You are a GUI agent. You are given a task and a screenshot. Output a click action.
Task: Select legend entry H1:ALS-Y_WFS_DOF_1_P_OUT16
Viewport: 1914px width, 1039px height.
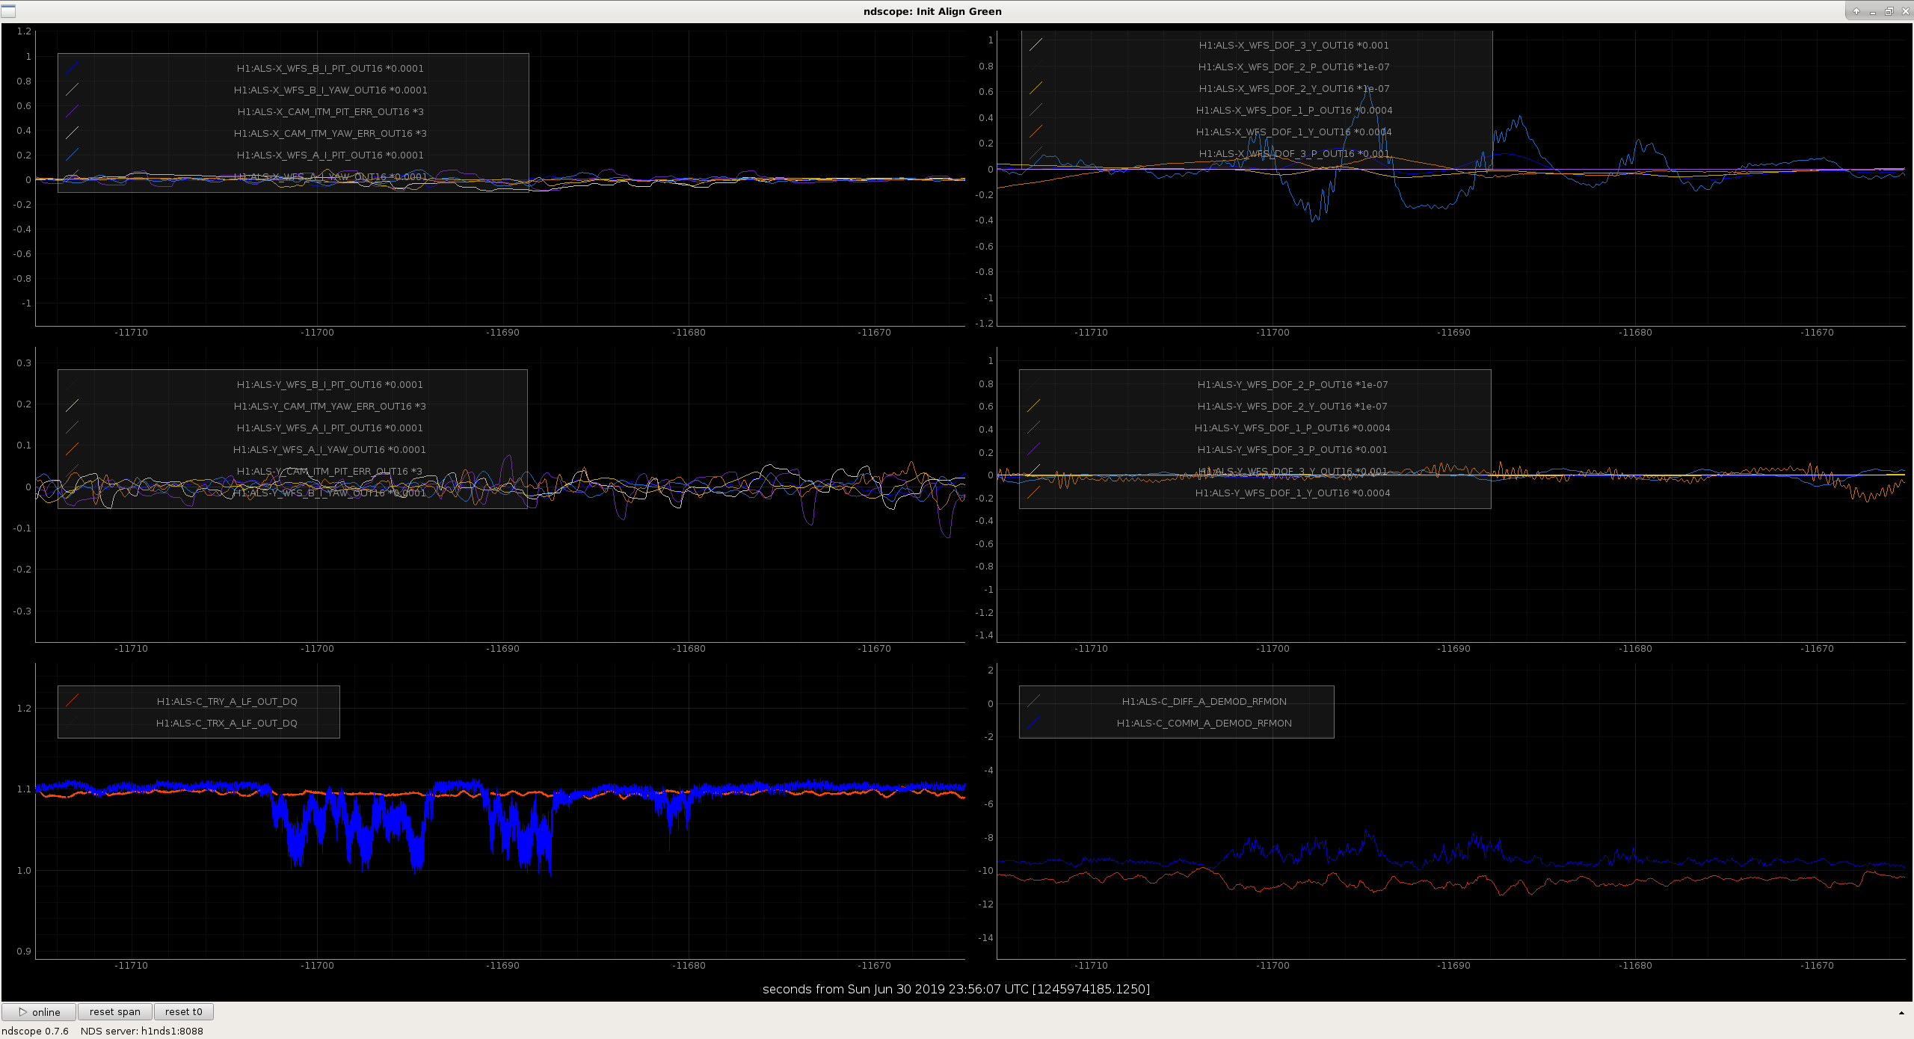[x=1293, y=428]
